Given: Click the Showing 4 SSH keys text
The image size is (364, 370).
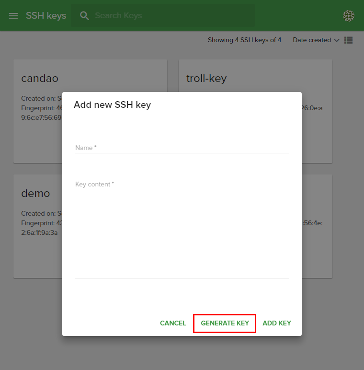Looking at the screenshot, I should (x=244, y=40).
